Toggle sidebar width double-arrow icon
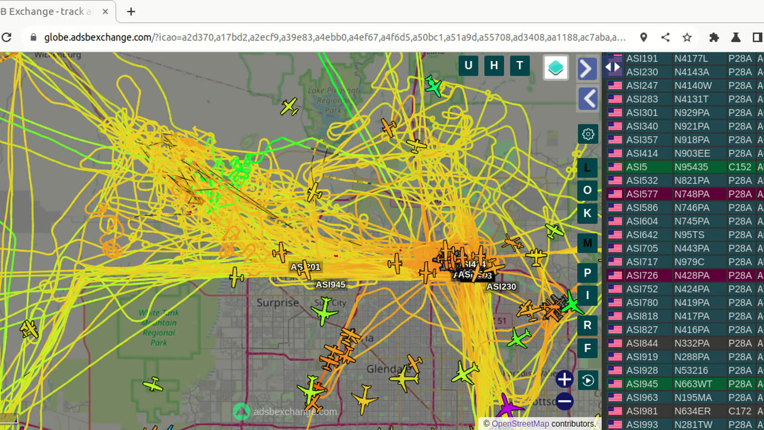 click(x=613, y=67)
